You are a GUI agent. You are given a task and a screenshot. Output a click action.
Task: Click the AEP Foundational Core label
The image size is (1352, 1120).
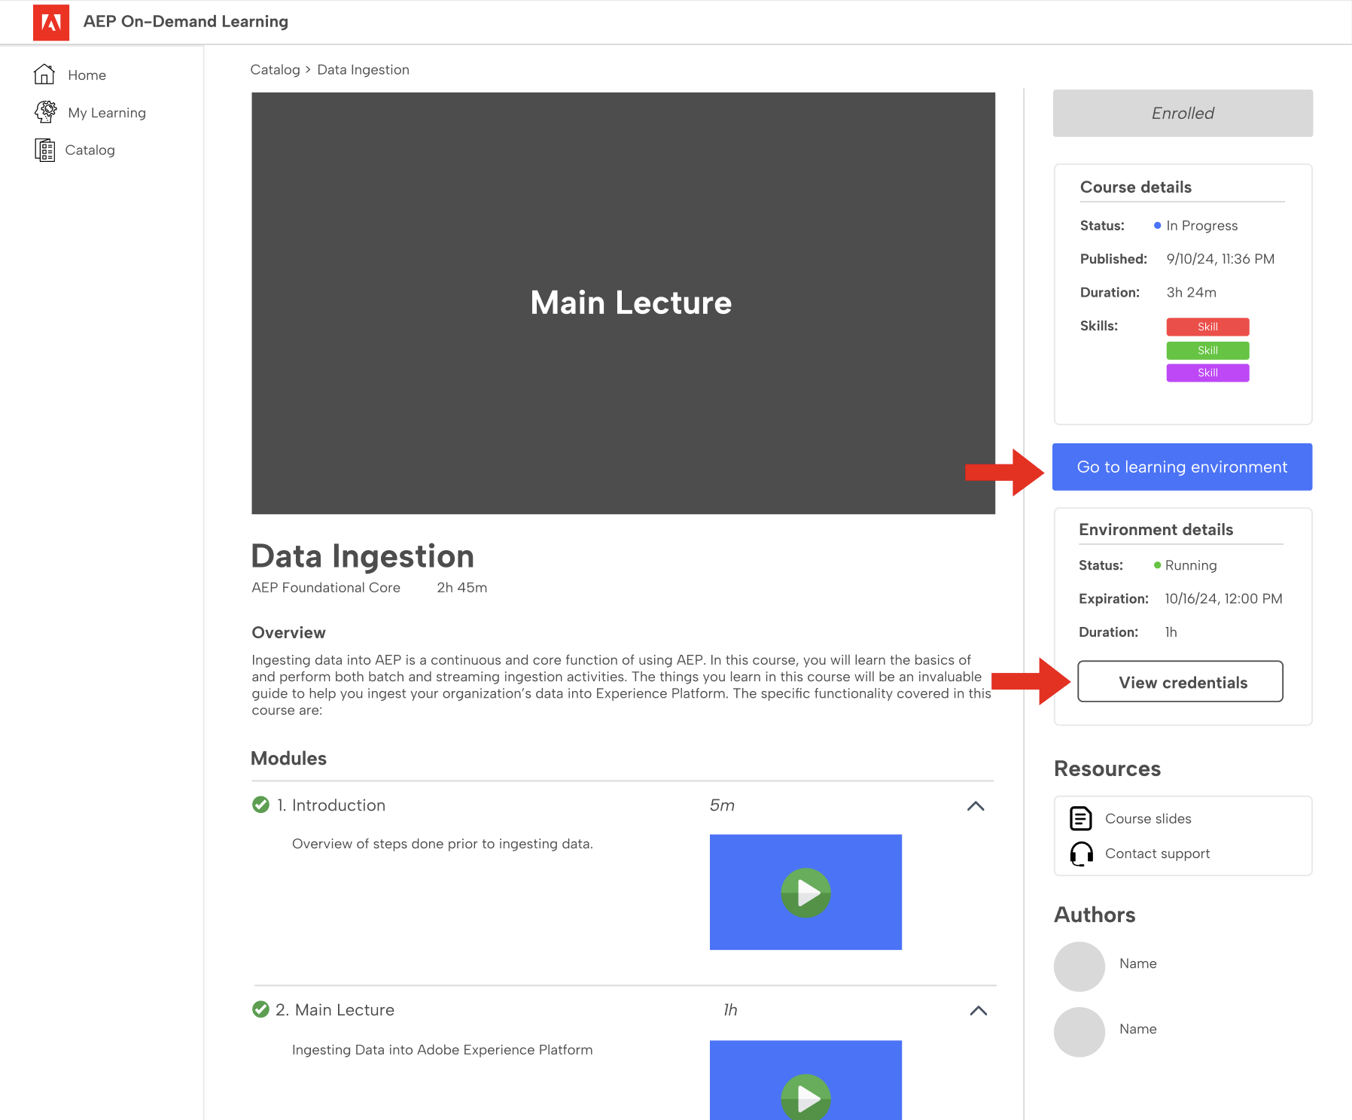[326, 588]
